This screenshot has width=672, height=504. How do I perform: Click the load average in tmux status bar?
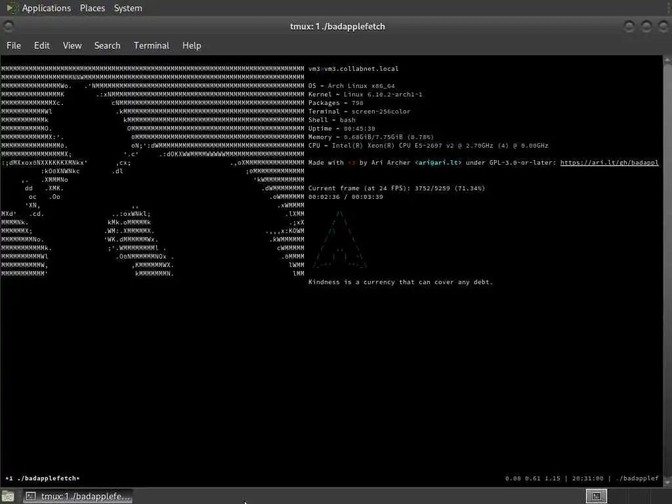coord(533,478)
